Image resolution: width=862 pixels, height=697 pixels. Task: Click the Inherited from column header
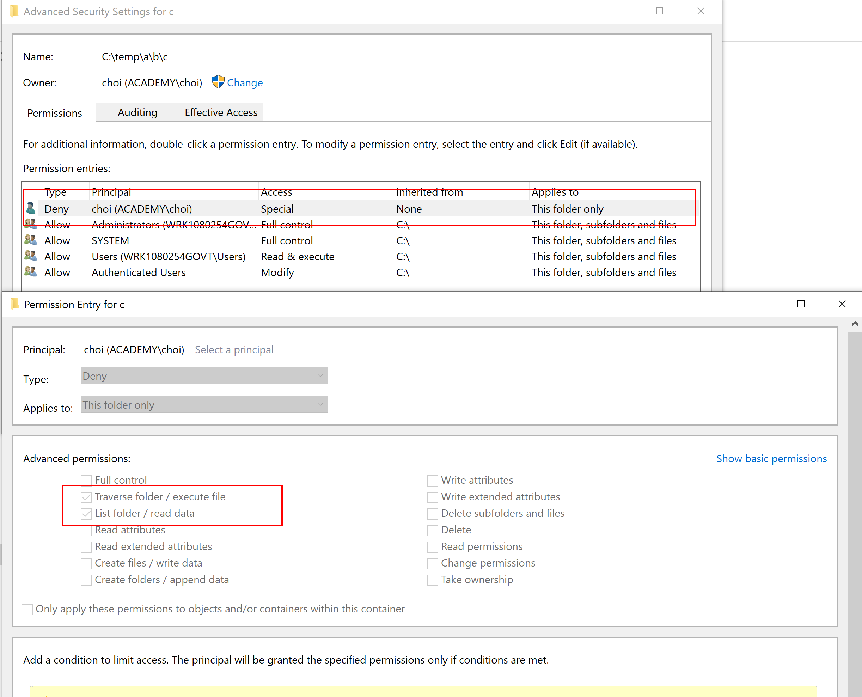tap(462, 192)
